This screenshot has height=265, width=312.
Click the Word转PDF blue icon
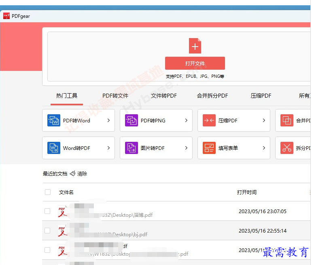(x=54, y=148)
